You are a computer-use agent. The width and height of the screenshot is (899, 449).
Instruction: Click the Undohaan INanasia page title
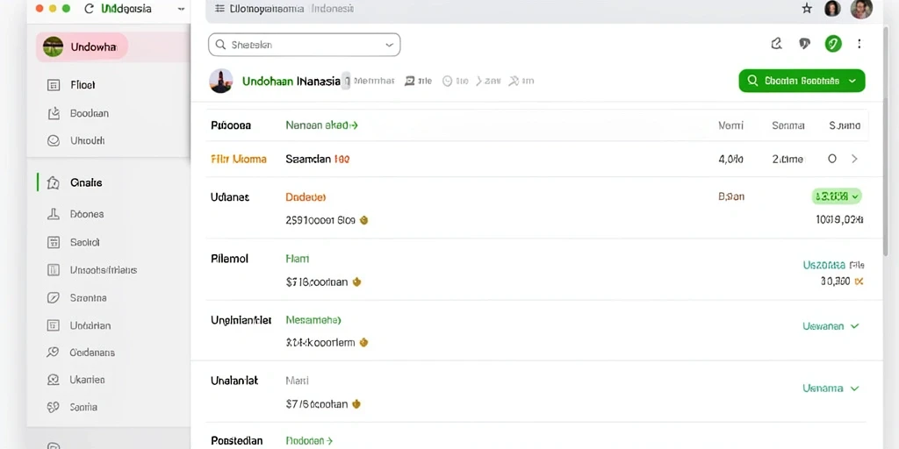(x=291, y=82)
